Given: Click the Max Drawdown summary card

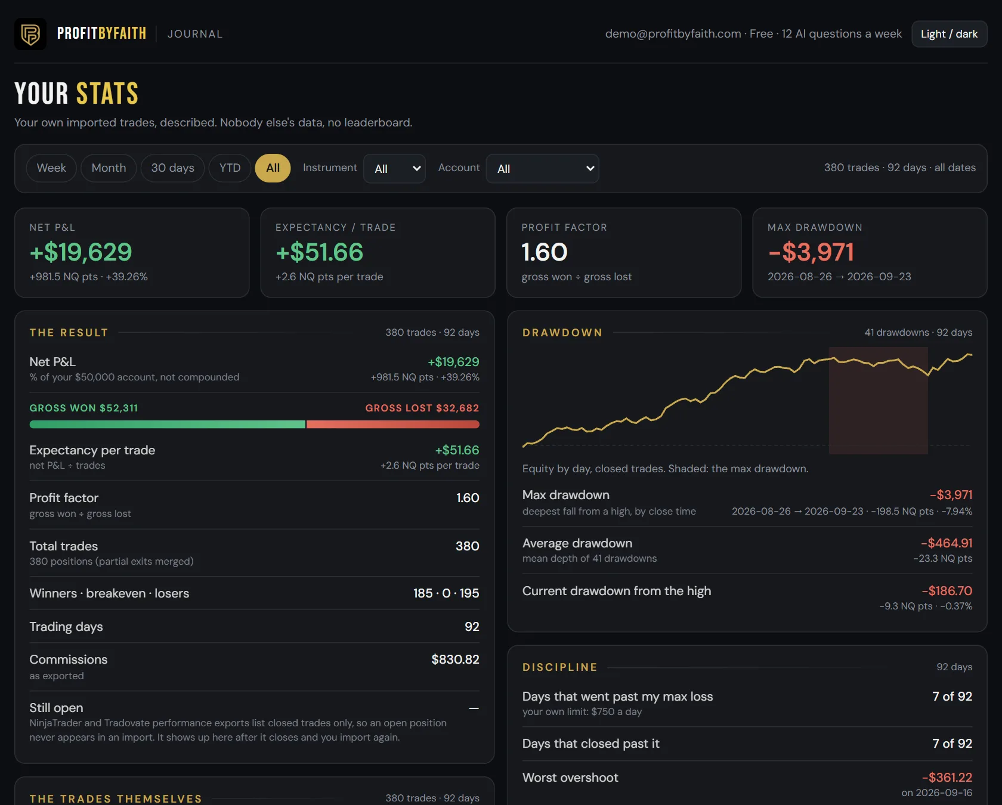Looking at the screenshot, I should [870, 252].
